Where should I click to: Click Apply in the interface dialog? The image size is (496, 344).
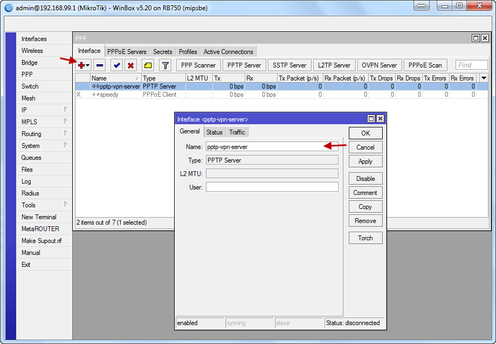(x=366, y=161)
